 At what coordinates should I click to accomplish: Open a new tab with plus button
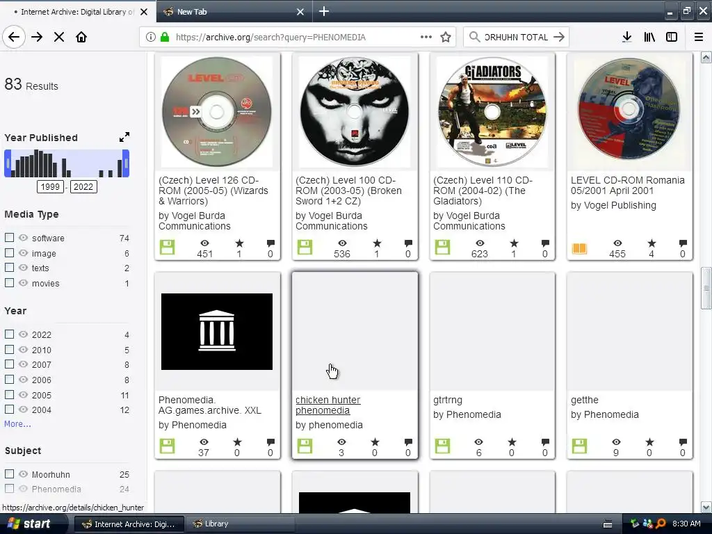coord(324,11)
